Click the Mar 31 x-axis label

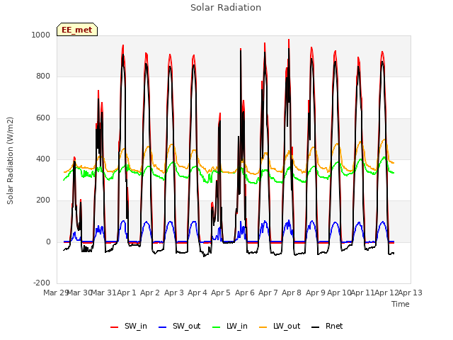pyautogui.click(x=103, y=293)
